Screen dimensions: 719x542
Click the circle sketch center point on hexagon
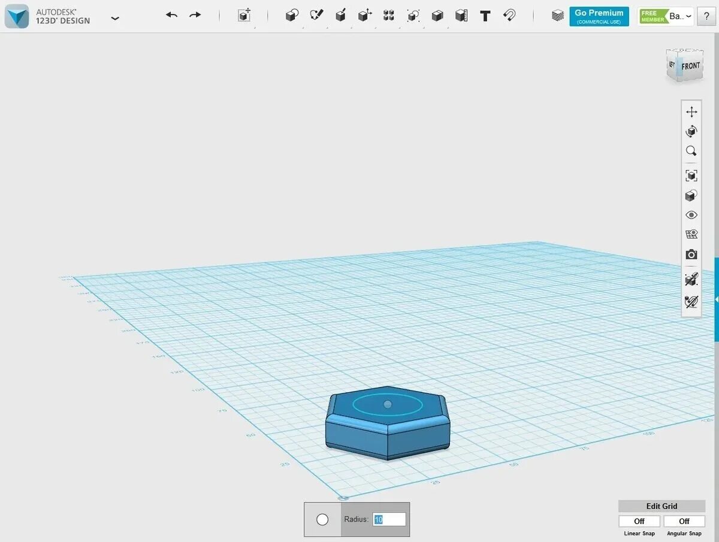(x=387, y=404)
